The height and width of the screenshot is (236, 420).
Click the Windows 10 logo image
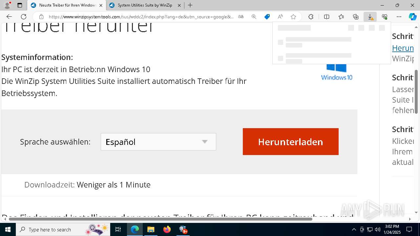tap(337, 72)
